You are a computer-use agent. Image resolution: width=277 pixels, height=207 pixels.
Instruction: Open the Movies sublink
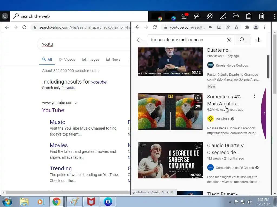coord(59,145)
